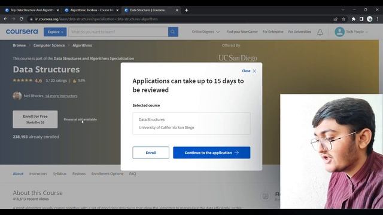Close the 'Top Data Structure And Algorithm' tab
This screenshot has width=383, height=215.
pos(57,10)
